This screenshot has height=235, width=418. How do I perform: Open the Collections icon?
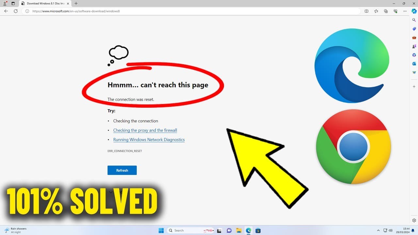coord(386,11)
